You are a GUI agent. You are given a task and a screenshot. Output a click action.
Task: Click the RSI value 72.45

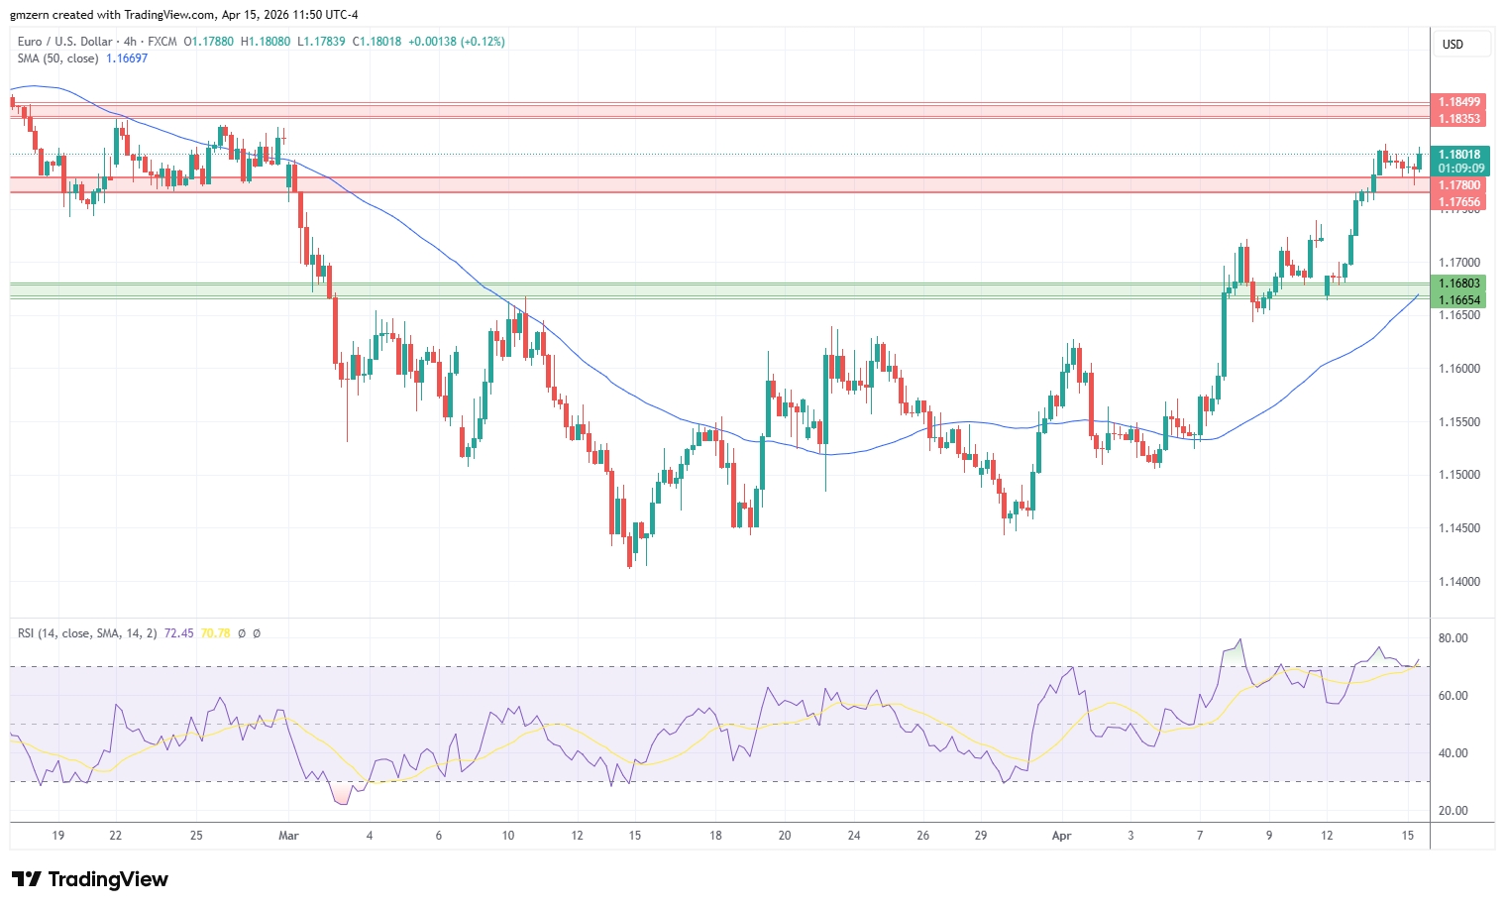(x=178, y=633)
